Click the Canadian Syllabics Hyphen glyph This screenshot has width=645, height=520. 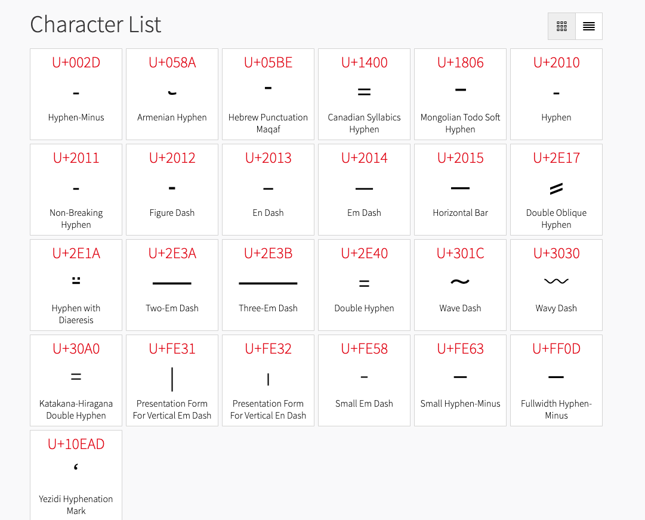click(x=364, y=92)
